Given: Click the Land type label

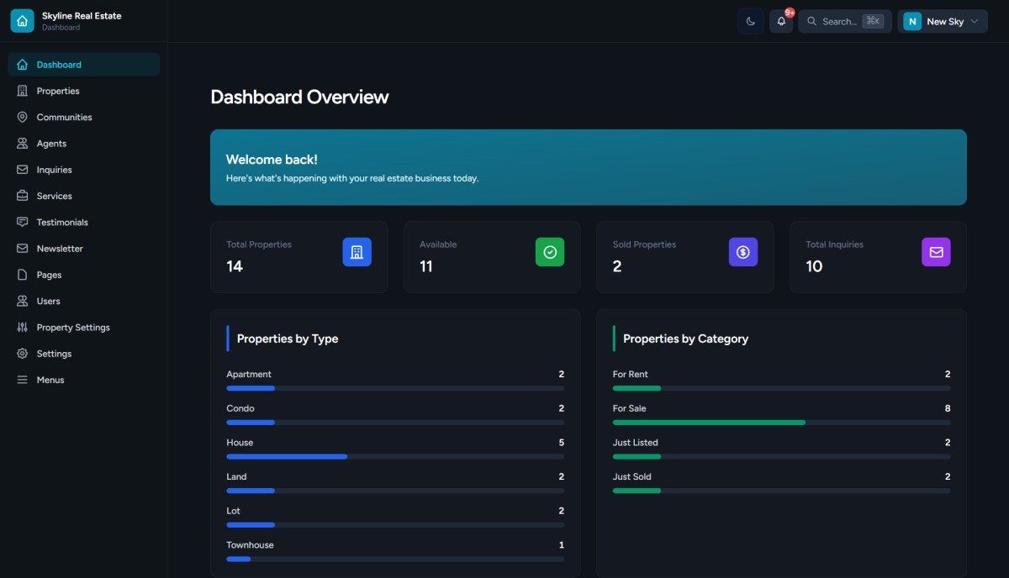Looking at the screenshot, I should click(x=236, y=476).
